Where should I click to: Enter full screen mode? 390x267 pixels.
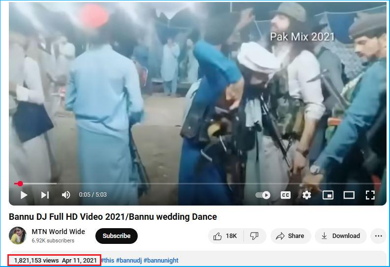tap(370, 195)
